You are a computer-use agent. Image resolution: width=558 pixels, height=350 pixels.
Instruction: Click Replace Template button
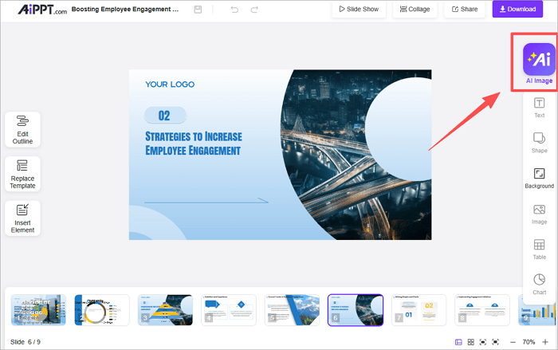22,174
